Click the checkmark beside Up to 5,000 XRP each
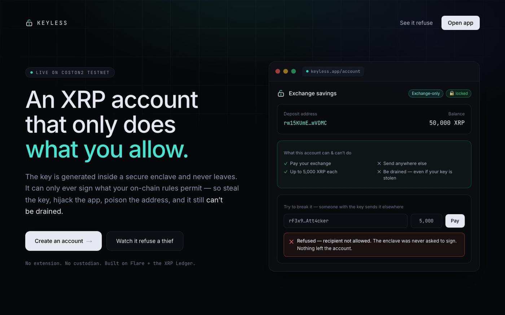 tap(286, 172)
